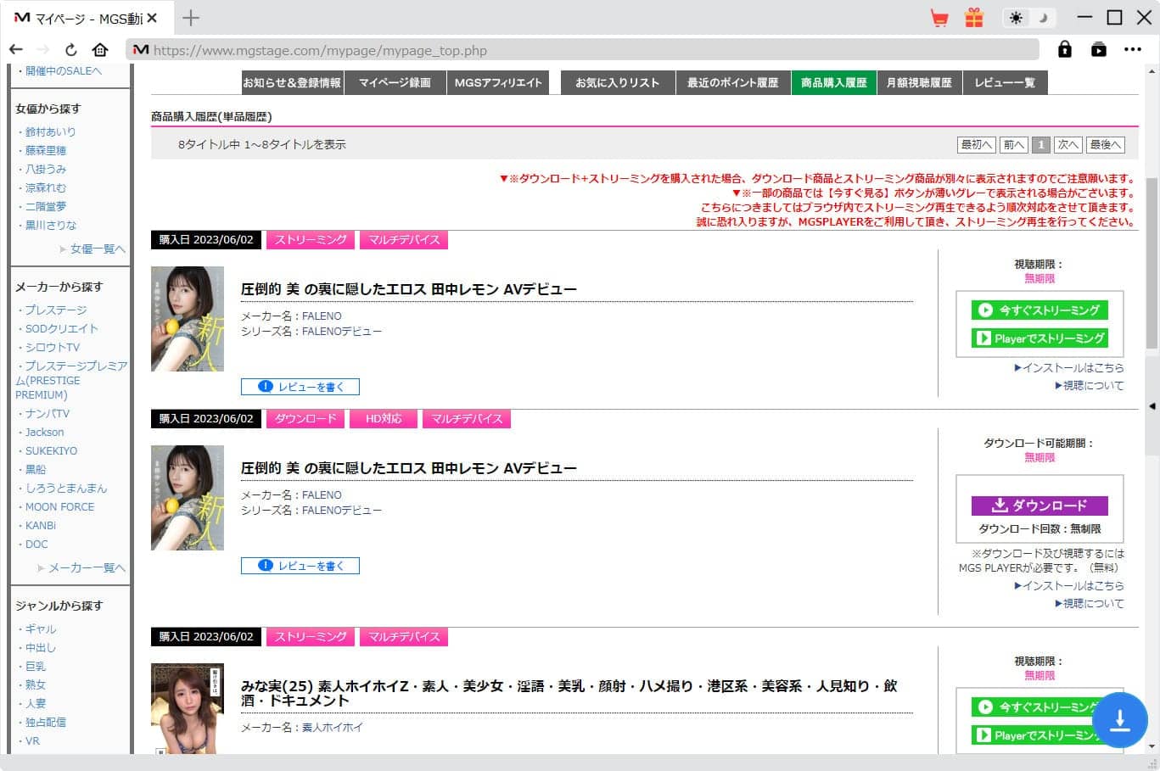Open cover thumbnail of the 素人ホイホイ item
The height and width of the screenshot is (771, 1160).
click(188, 708)
